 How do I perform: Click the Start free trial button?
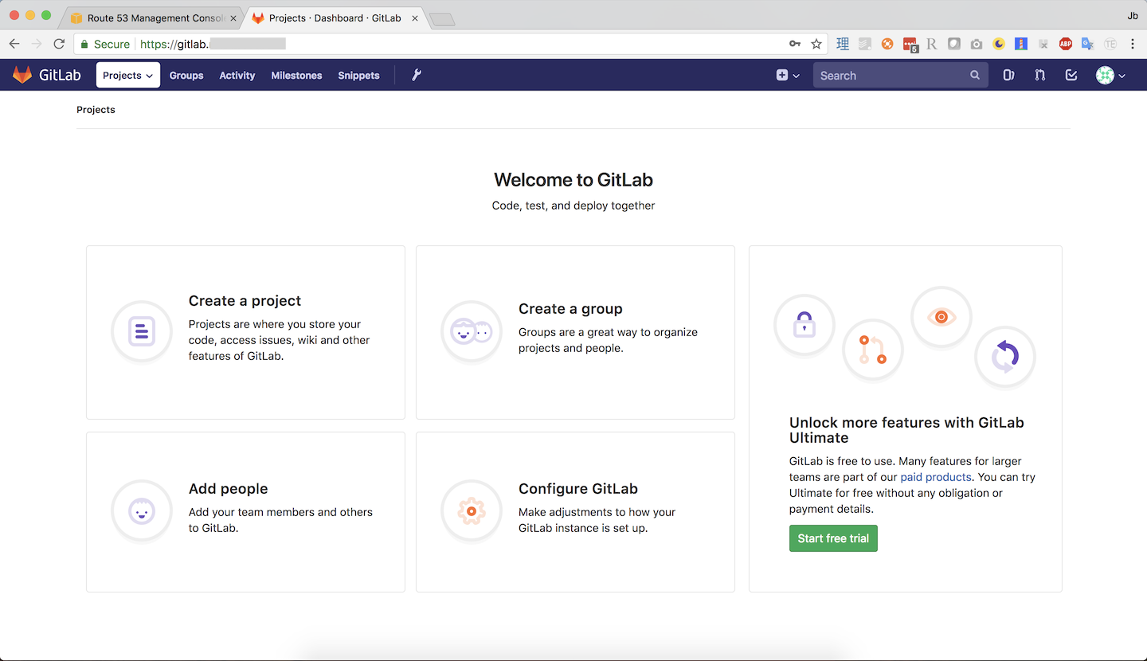[833, 538]
